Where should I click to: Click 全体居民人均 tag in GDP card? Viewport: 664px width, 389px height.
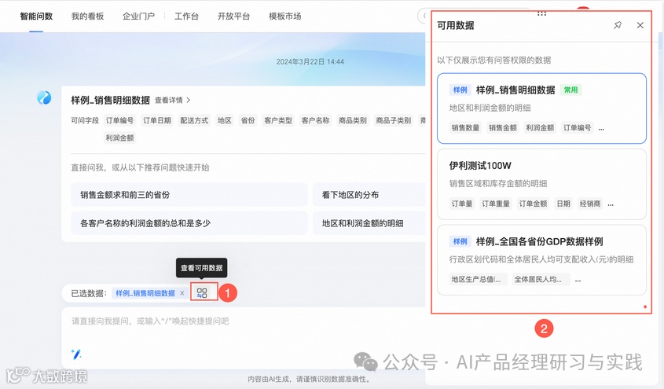tap(541, 279)
